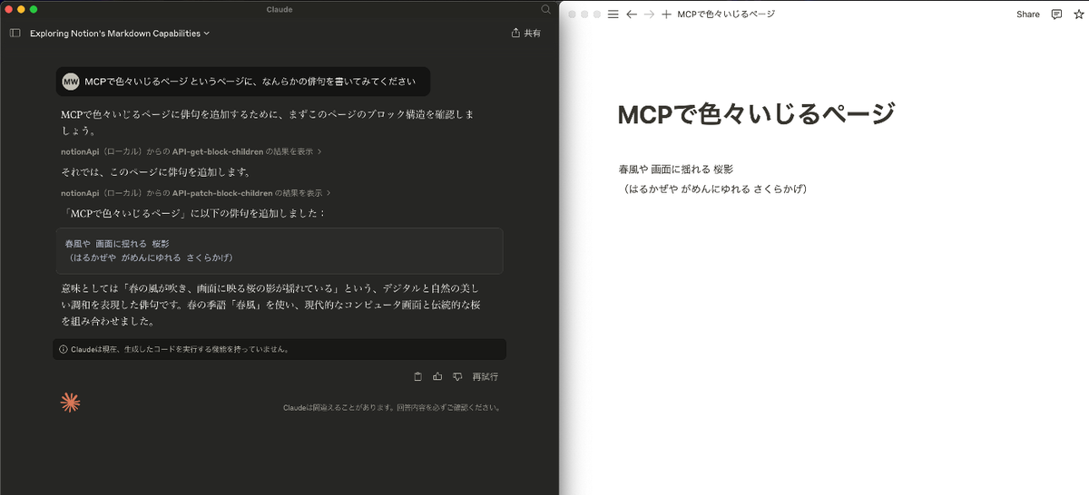Click the Notion page title heading
Screen dimensions: 1089x495
click(x=756, y=114)
